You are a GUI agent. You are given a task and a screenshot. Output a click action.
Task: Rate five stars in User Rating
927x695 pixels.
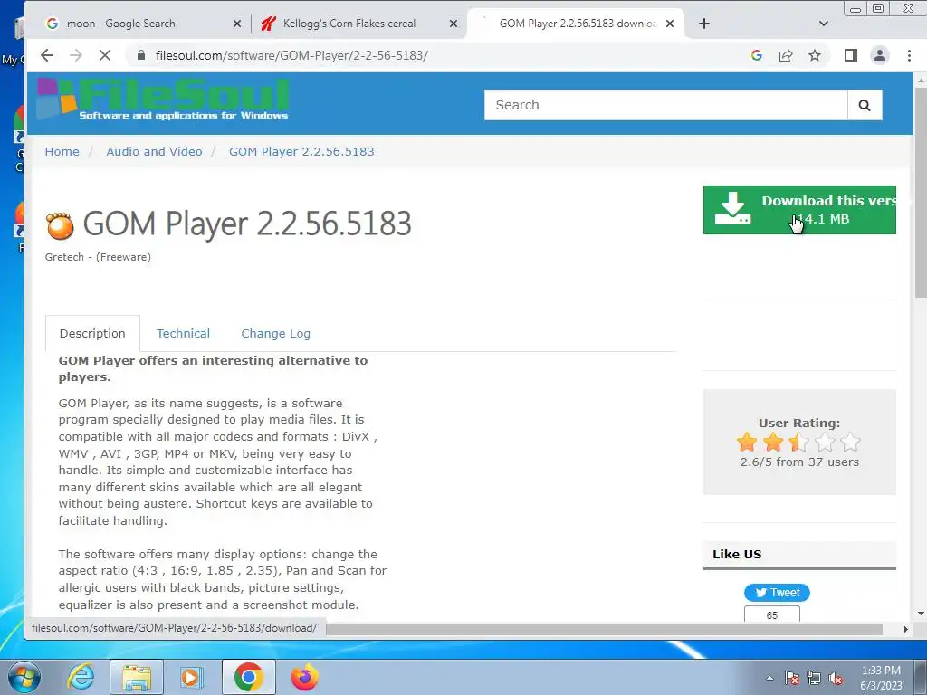(850, 442)
